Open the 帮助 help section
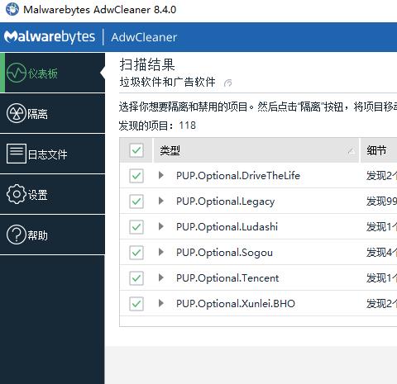This screenshot has height=384, width=397. point(52,235)
